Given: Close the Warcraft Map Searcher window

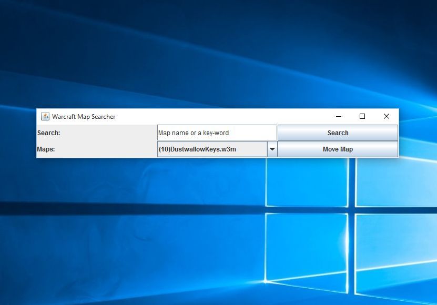Looking at the screenshot, I should pyautogui.click(x=387, y=116).
